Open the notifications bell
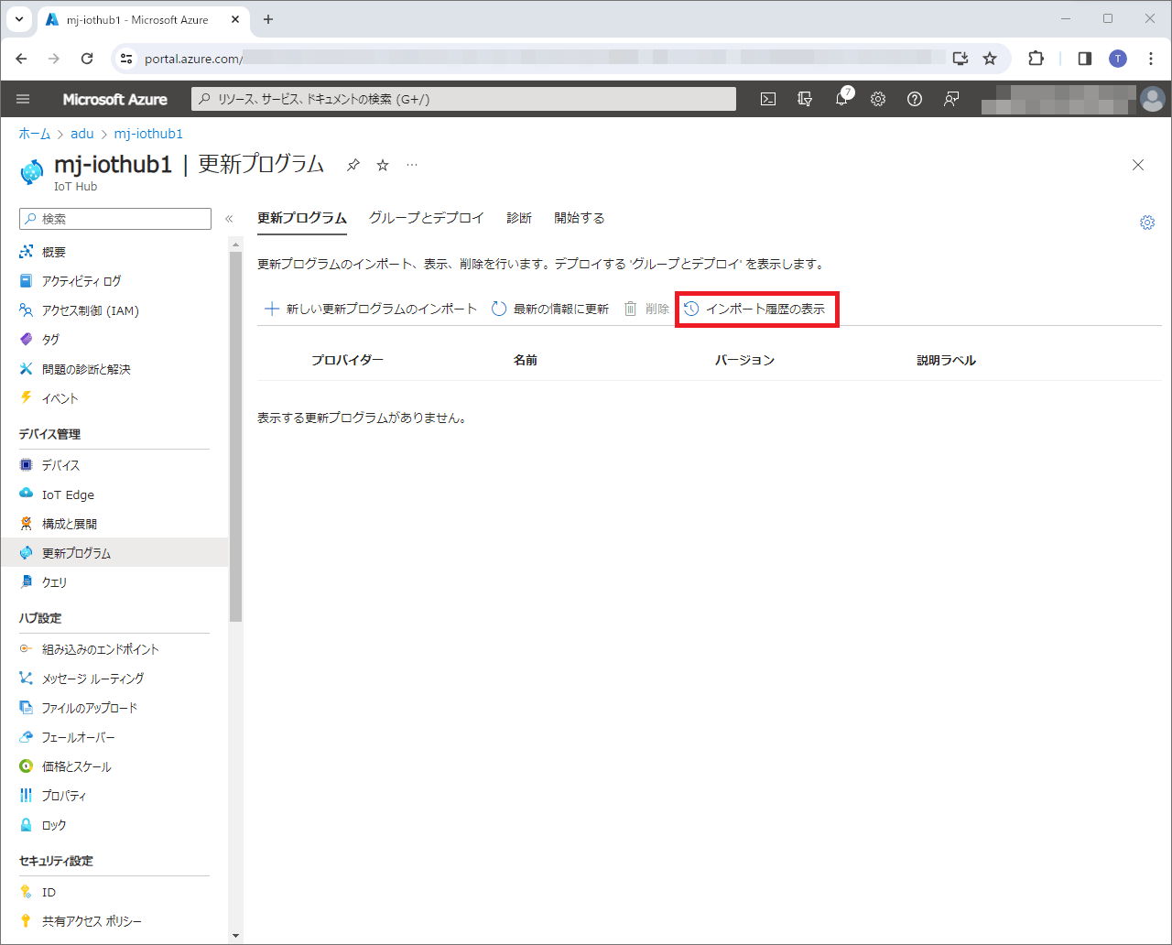This screenshot has width=1172, height=945. pyautogui.click(x=841, y=99)
